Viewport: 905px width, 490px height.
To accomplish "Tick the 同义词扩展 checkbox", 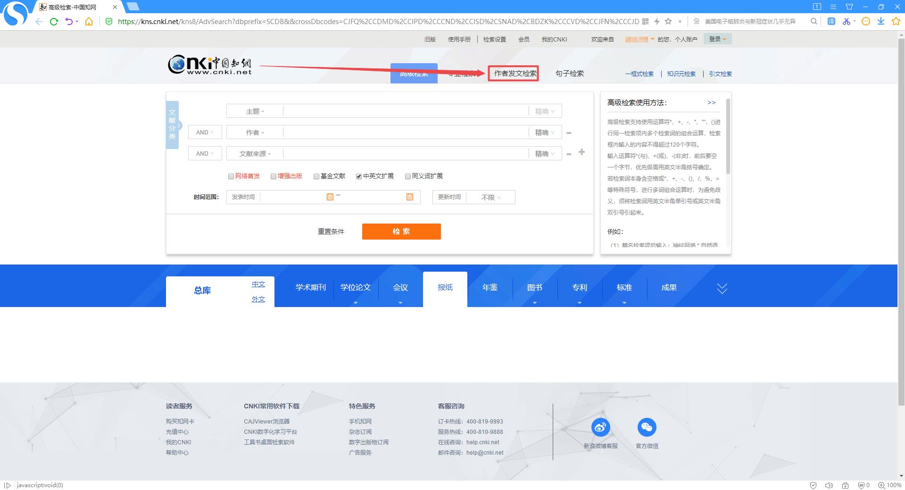I will coord(408,176).
